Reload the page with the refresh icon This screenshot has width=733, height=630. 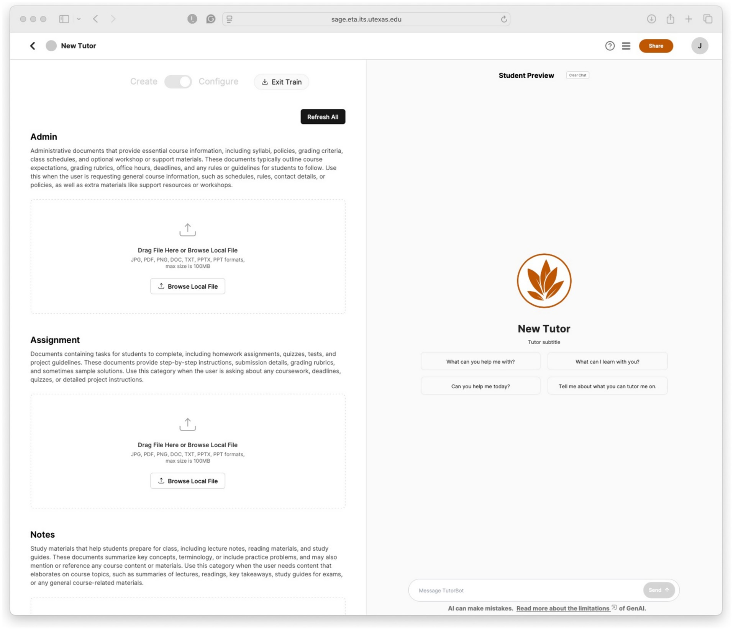tap(503, 19)
